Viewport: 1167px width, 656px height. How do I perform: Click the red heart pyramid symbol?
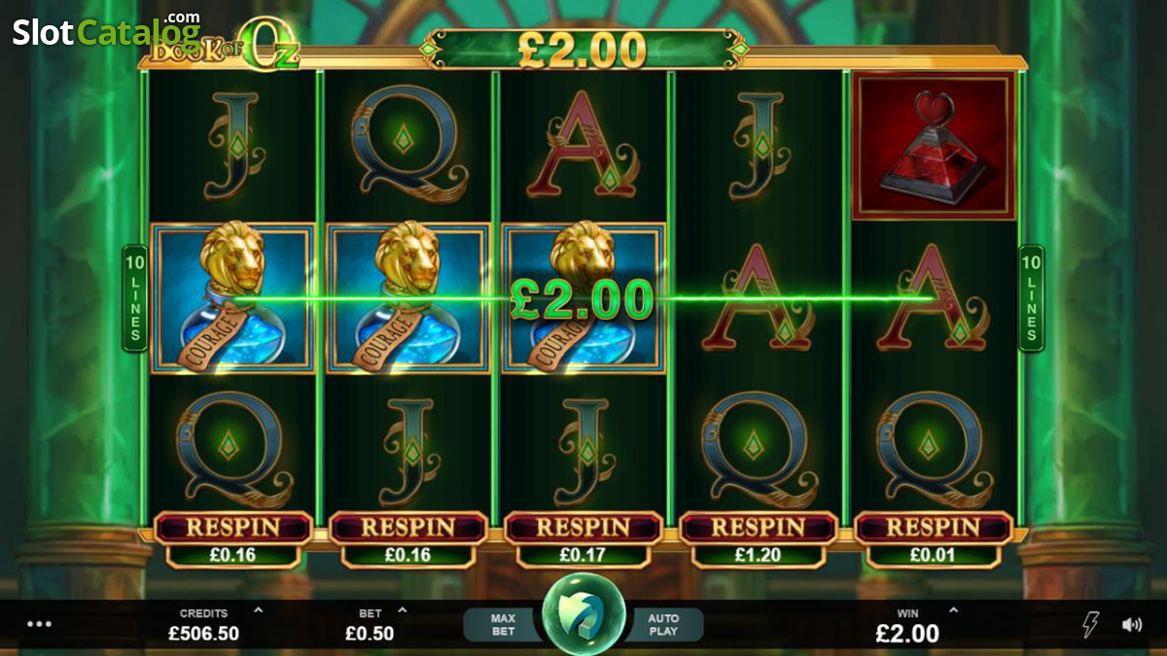(934, 146)
